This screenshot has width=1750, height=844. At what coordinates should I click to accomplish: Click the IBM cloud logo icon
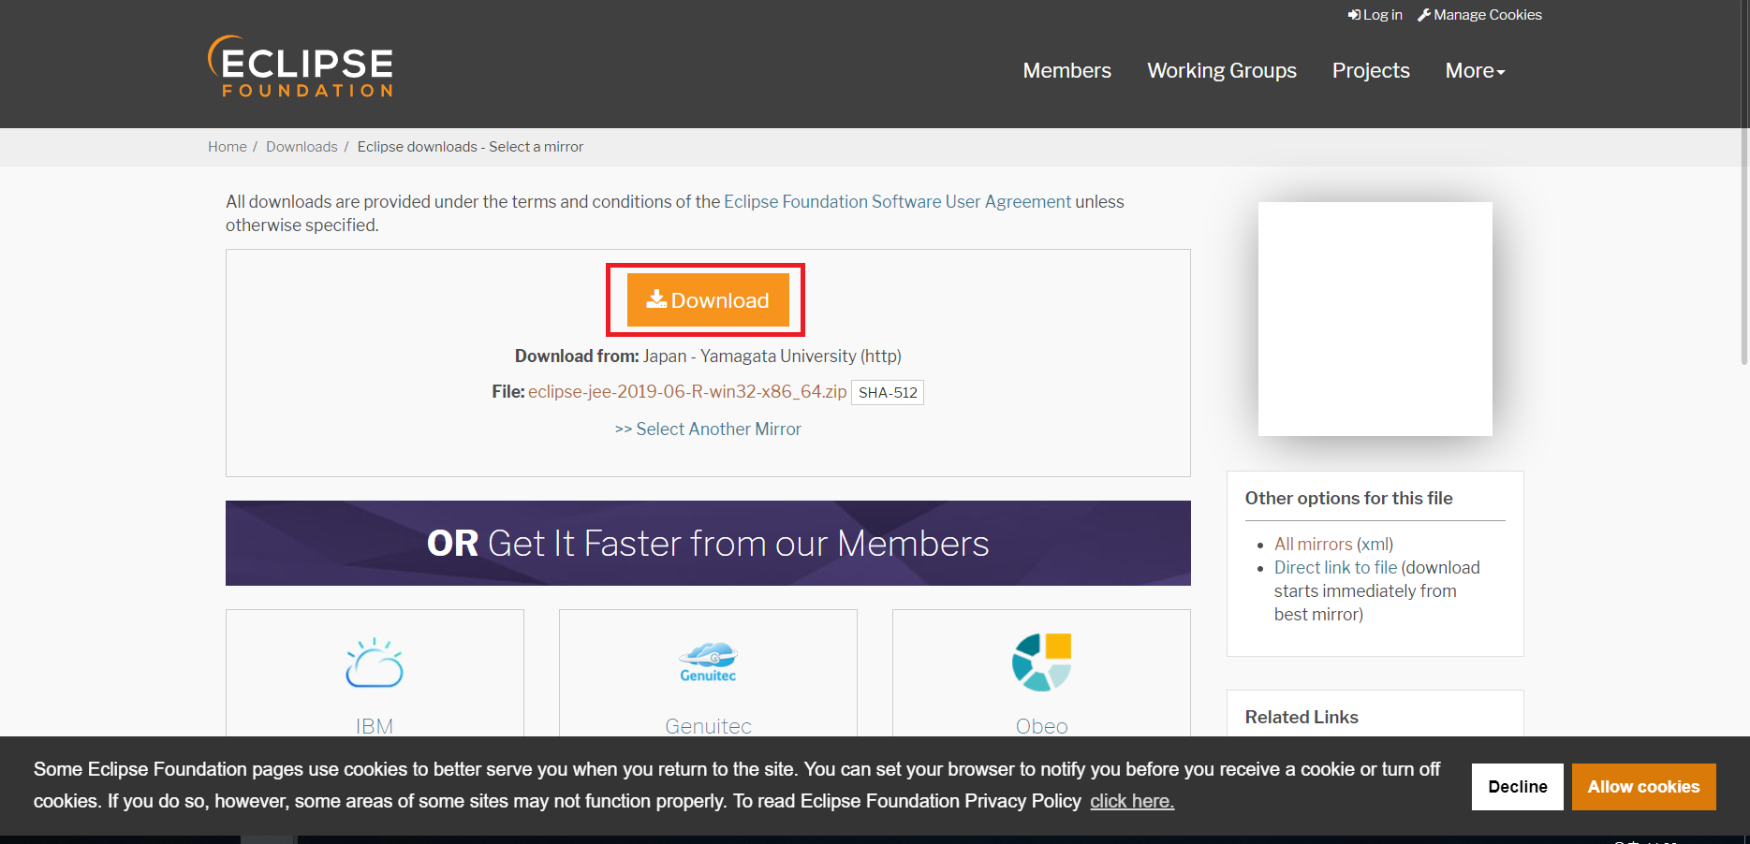(375, 663)
